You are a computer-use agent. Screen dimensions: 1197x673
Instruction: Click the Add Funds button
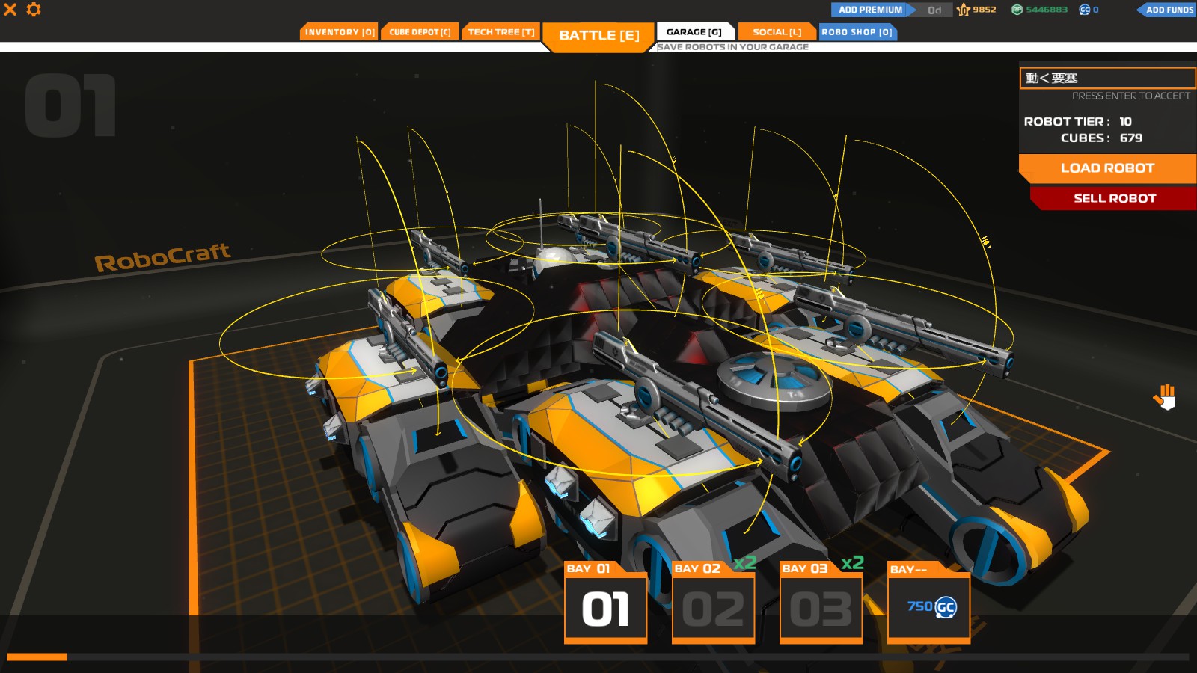[1167, 10]
